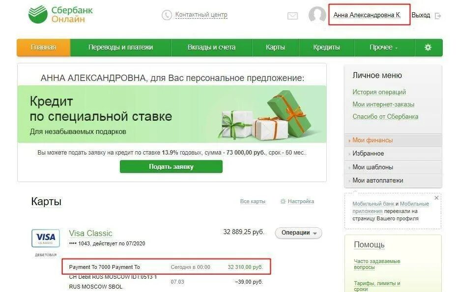Open the mail envelope icon

click(292, 16)
